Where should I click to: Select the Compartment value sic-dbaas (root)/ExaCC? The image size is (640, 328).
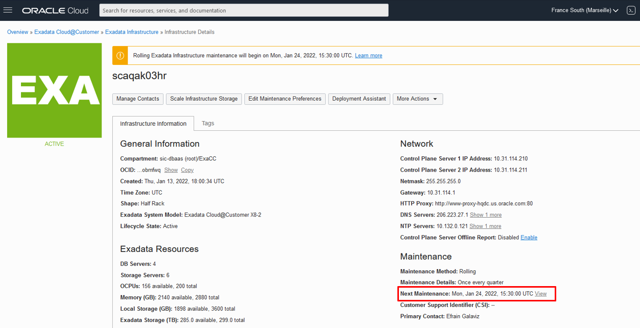click(x=188, y=159)
